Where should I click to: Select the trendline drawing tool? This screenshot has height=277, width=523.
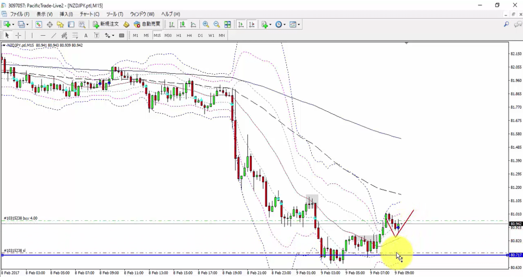[x=54, y=35]
